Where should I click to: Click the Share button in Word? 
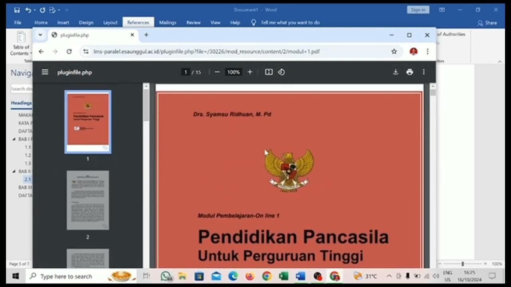487,23
